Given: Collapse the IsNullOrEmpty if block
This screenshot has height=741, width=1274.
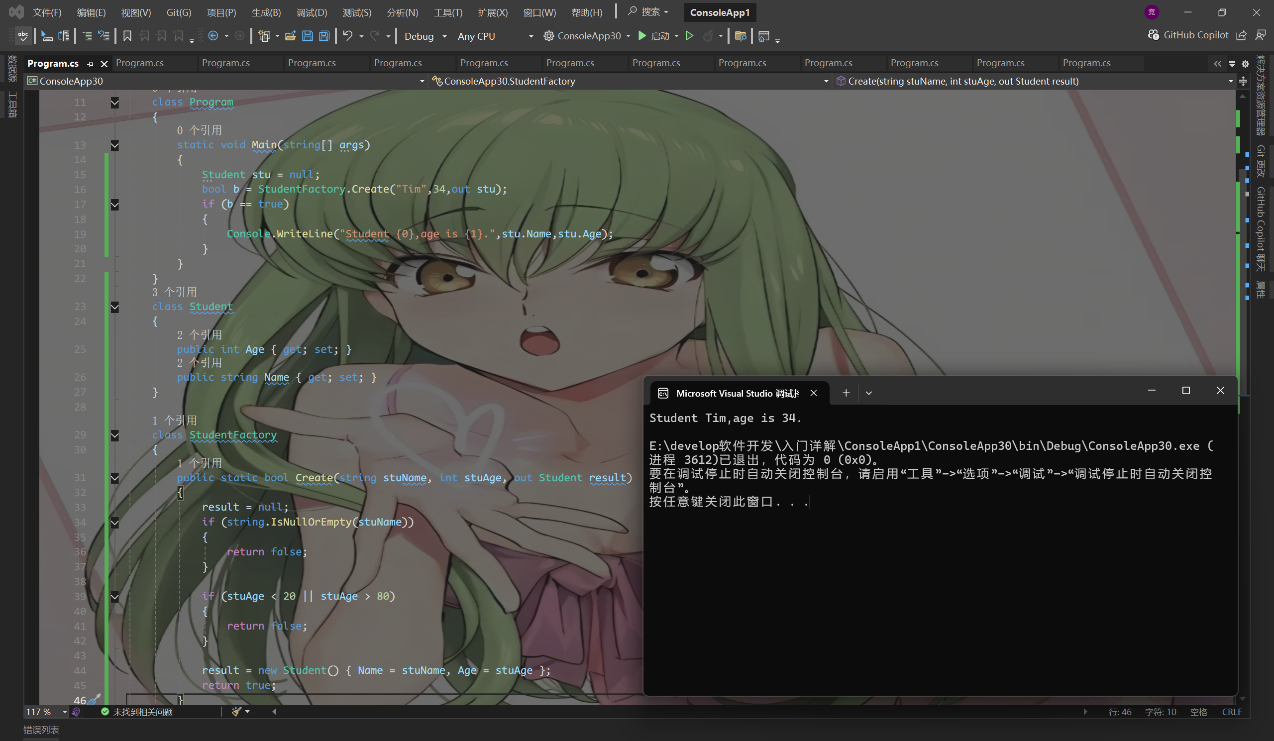Looking at the screenshot, I should click(x=115, y=523).
